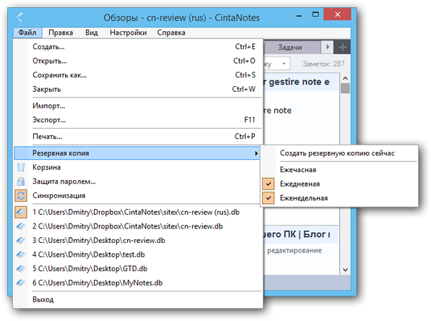Open the Настройки menu

[128, 33]
